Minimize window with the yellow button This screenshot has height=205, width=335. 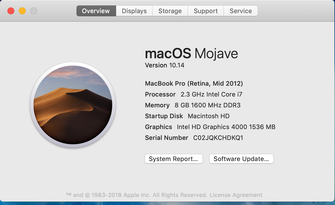22,11
